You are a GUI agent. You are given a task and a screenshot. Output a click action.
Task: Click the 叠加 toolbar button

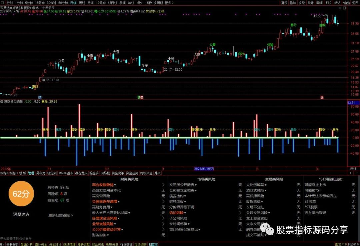(x=293, y=3)
